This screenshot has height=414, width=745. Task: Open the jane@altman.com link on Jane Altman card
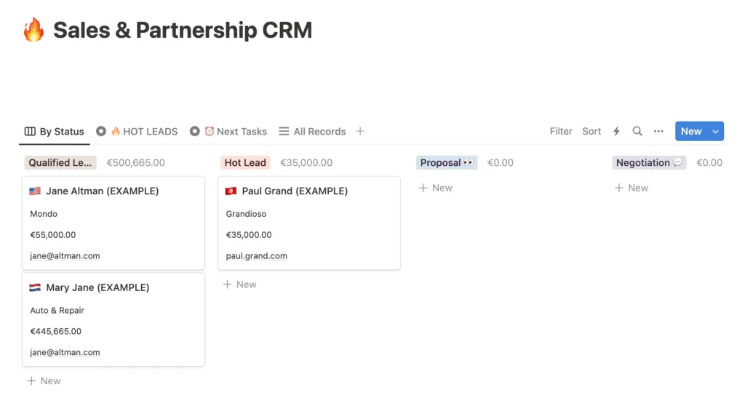point(65,255)
